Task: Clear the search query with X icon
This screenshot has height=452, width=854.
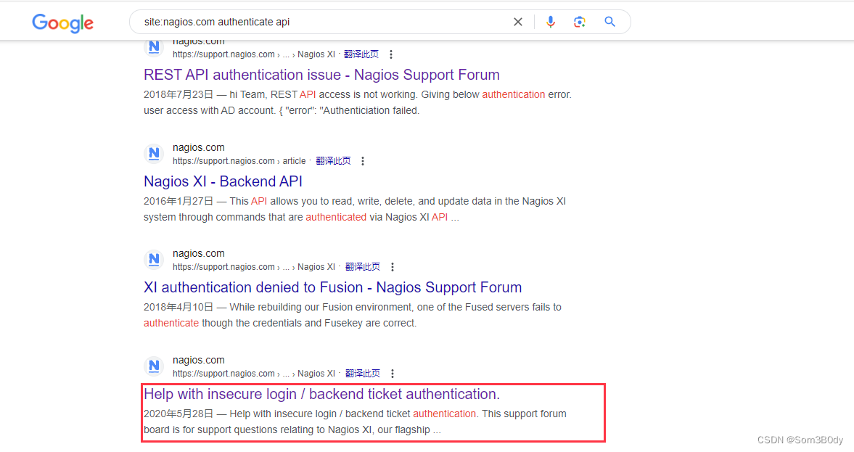Action: (518, 22)
